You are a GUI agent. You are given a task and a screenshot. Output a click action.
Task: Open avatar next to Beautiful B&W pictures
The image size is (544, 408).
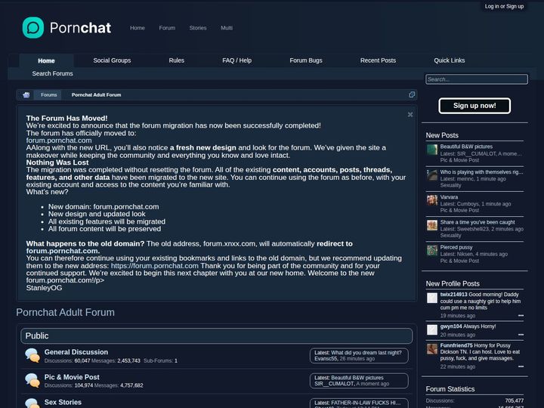click(432, 150)
